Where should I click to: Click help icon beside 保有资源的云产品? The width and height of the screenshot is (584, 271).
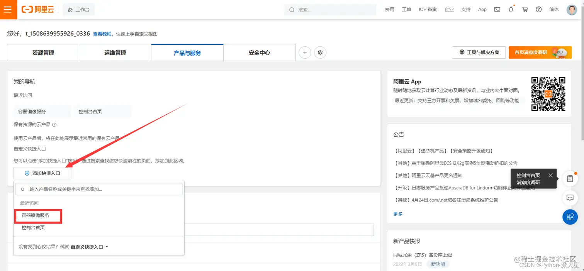pos(54,125)
